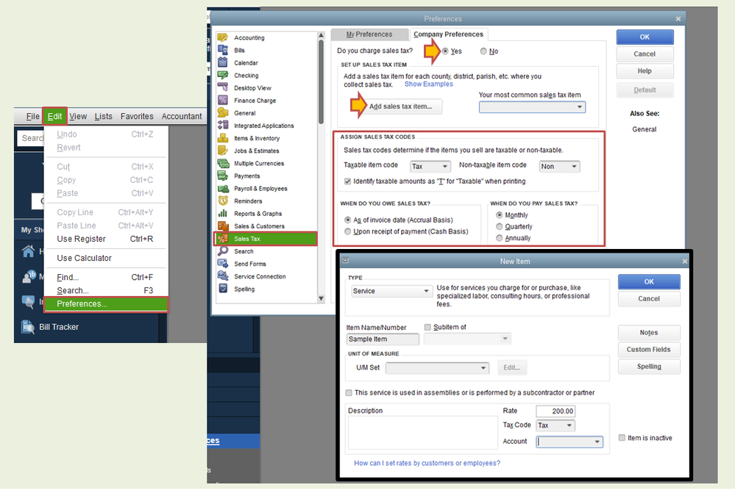This screenshot has height=490, width=735.
Task: Click the New Item window system icon
Action: click(x=346, y=261)
